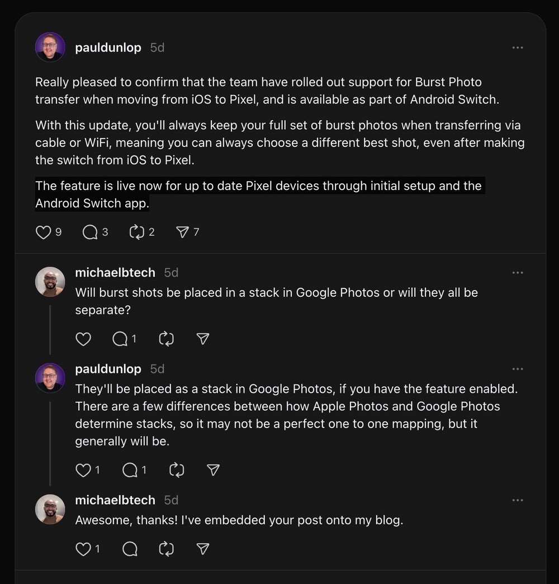559x584 pixels.
Task: Click michaelbtech's avatar on the last reply
Action: [50, 509]
